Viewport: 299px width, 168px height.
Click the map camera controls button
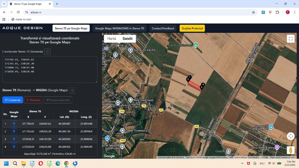[x=291, y=136]
